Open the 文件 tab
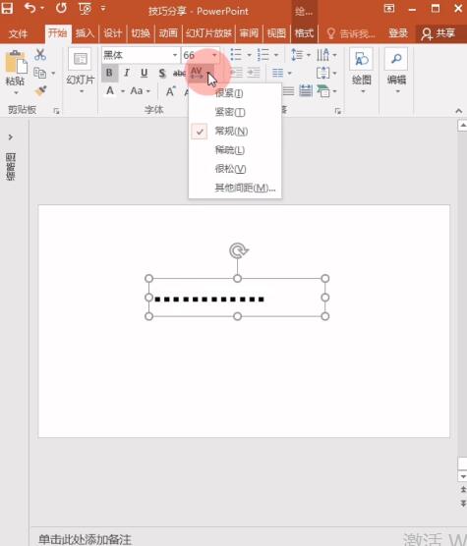467x546 pixels. (x=18, y=33)
